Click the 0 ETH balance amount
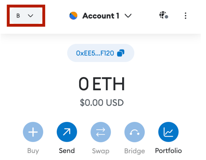206x160 pixels. point(101,84)
